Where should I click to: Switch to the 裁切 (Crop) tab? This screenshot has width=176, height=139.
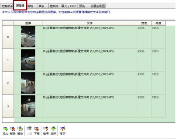click(x=30, y=6)
